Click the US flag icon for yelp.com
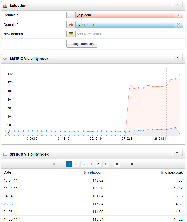This screenshot has height=222, width=187. click(x=71, y=15)
